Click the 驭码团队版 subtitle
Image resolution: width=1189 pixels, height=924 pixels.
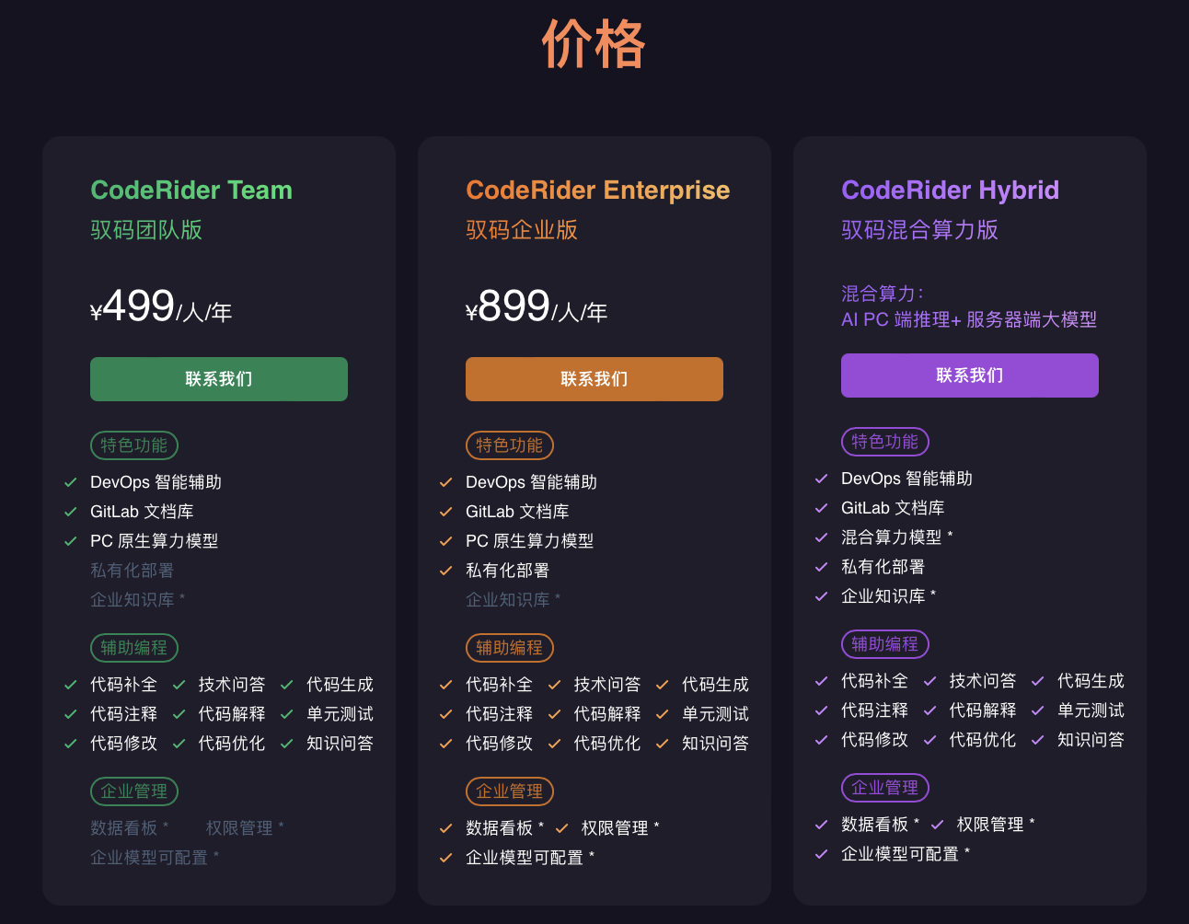click(x=146, y=230)
